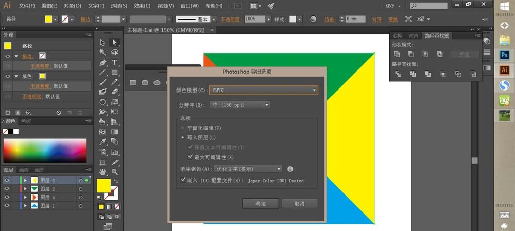
Task: Select the Zoom tool
Action: pyautogui.click(x=115, y=172)
